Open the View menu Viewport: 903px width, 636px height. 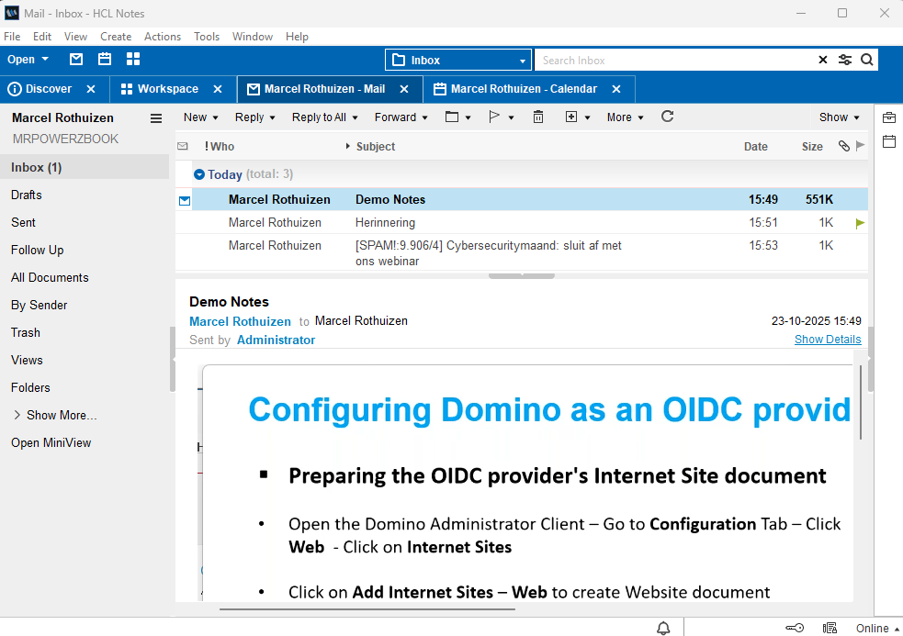coord(75,37)
